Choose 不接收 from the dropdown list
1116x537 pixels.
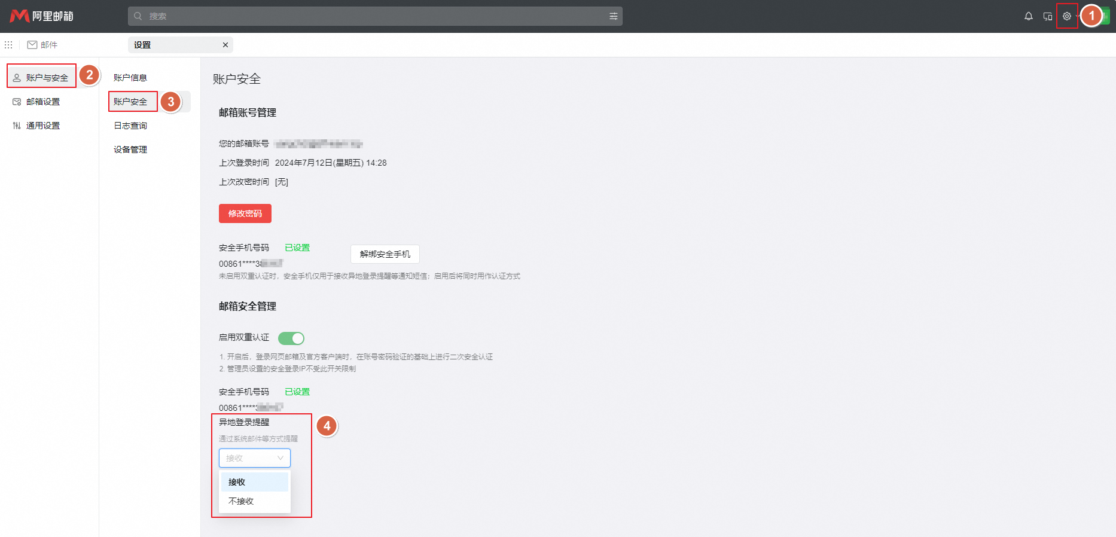255,501
